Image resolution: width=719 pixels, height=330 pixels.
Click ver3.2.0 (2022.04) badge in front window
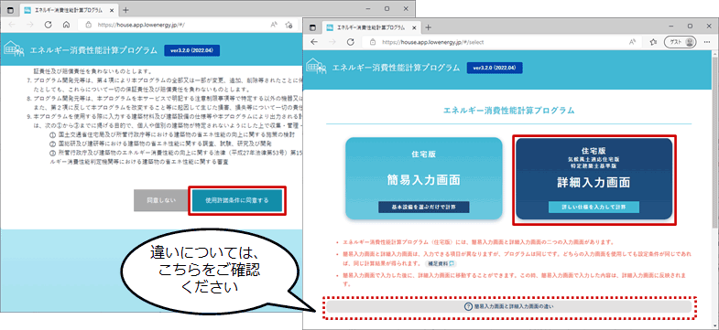click(495, 68)
